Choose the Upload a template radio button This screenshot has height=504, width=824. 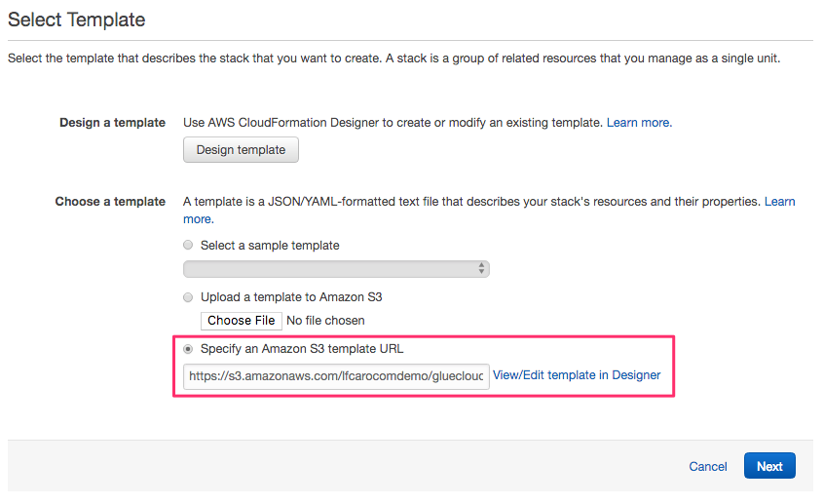tap(188, 297)
